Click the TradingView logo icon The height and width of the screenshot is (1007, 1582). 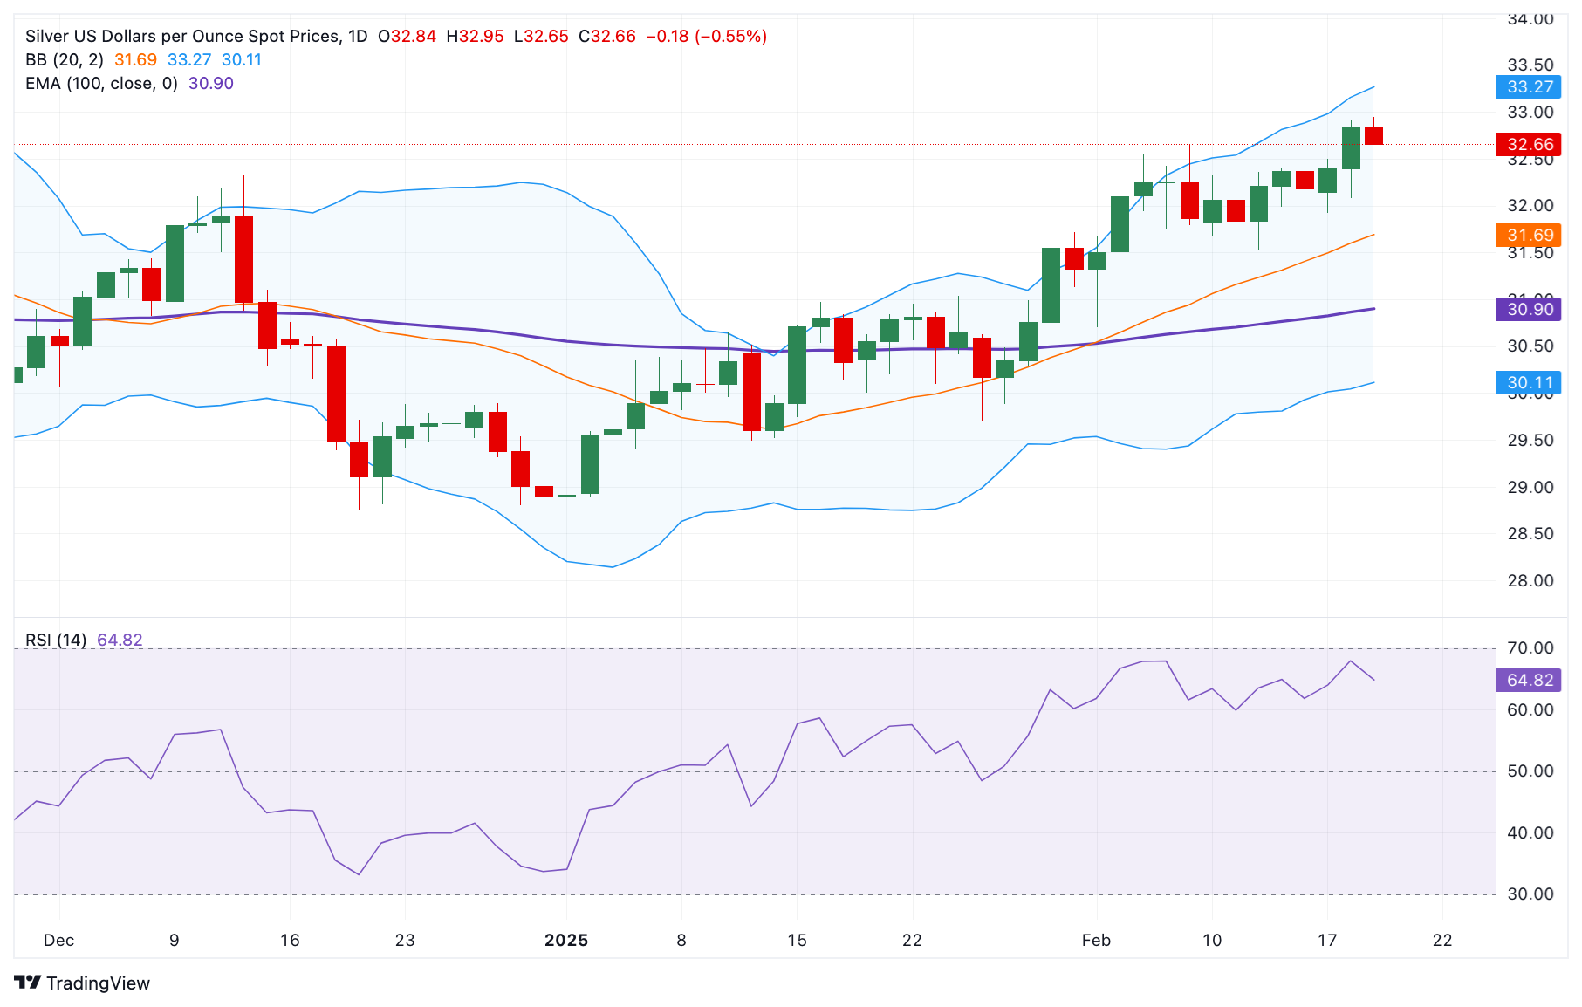(28, 983)
